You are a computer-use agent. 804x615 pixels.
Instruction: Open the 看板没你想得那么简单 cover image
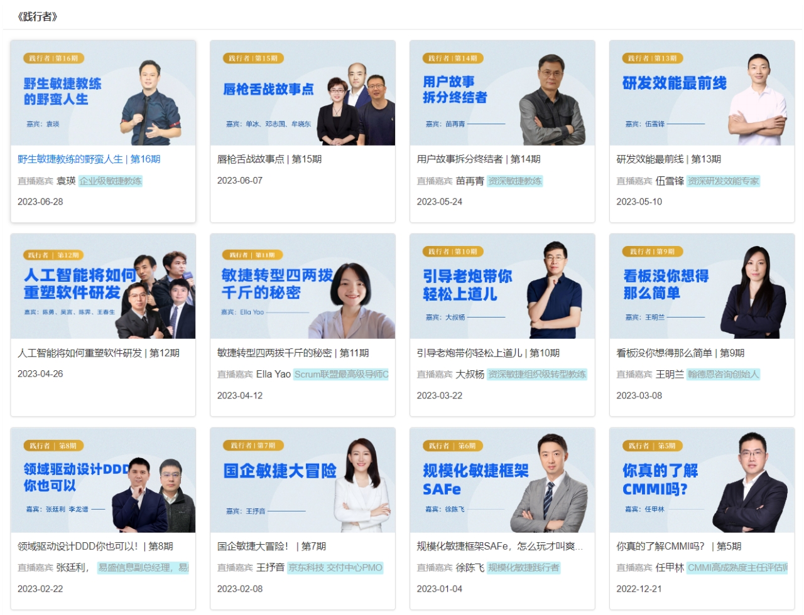pos(702,286)
